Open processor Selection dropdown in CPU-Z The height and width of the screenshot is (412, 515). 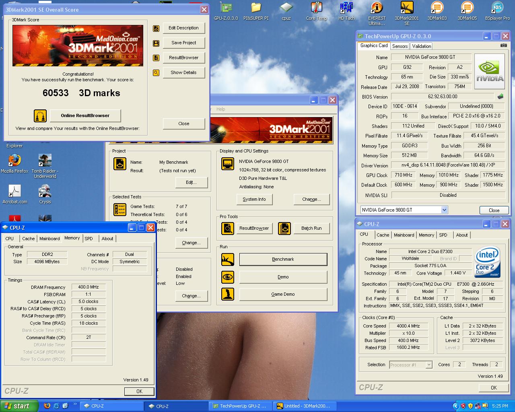click(x=429, y=365)
